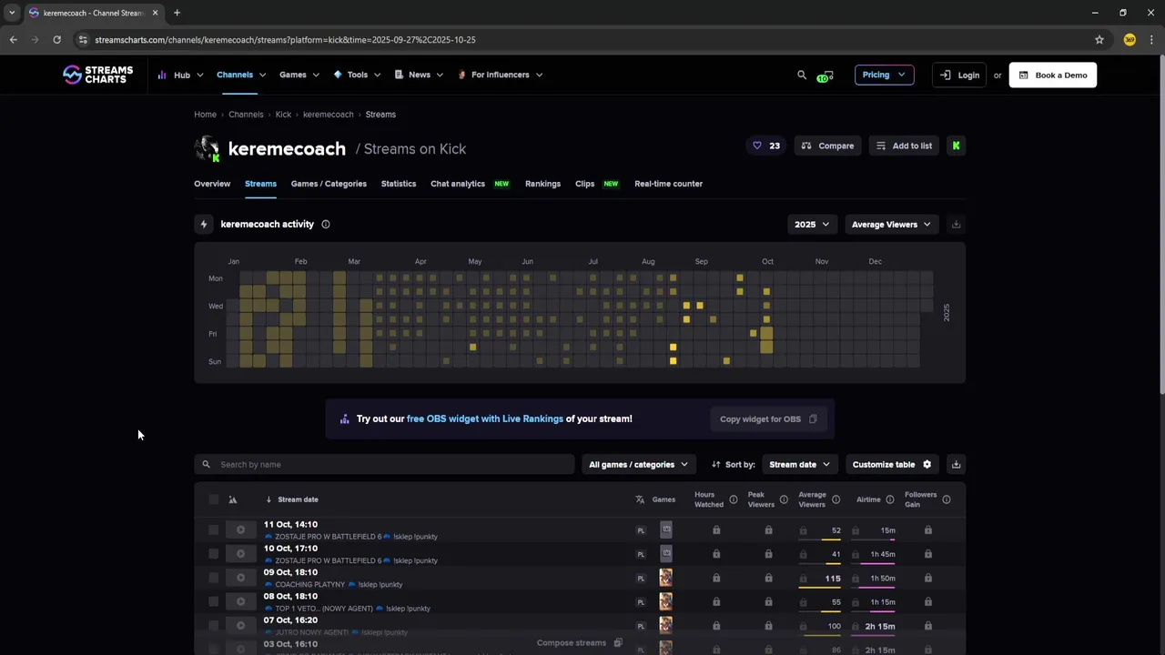Click Battlefield game icon in 11 Oct row
Screen dimensions: 1165x655
(x=665, y=529)
